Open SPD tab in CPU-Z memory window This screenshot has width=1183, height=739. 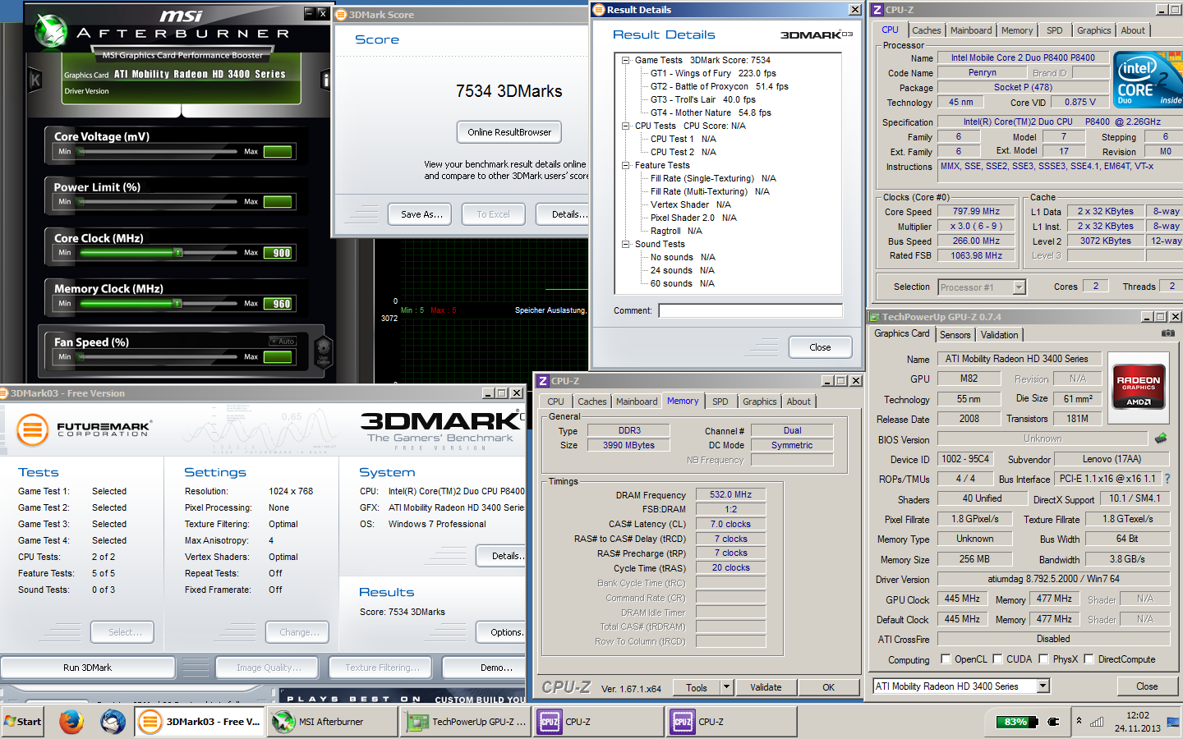720,402
